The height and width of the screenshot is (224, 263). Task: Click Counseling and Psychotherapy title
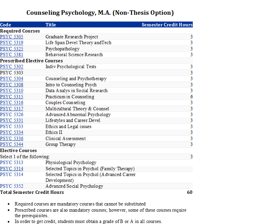[76, 78]
